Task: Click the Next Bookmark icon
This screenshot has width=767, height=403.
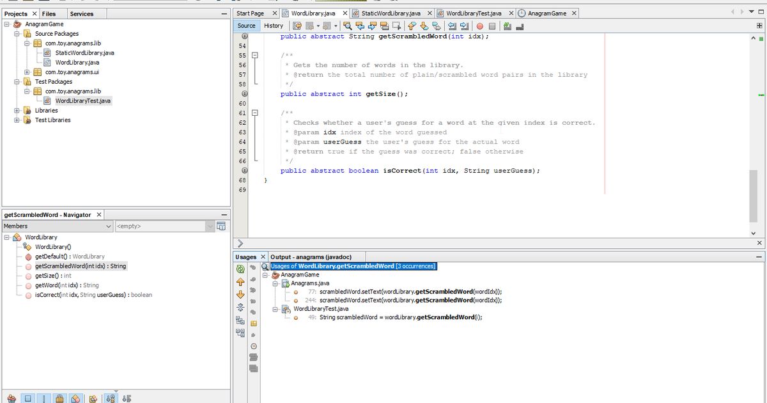Action: (x=424, y=26)
